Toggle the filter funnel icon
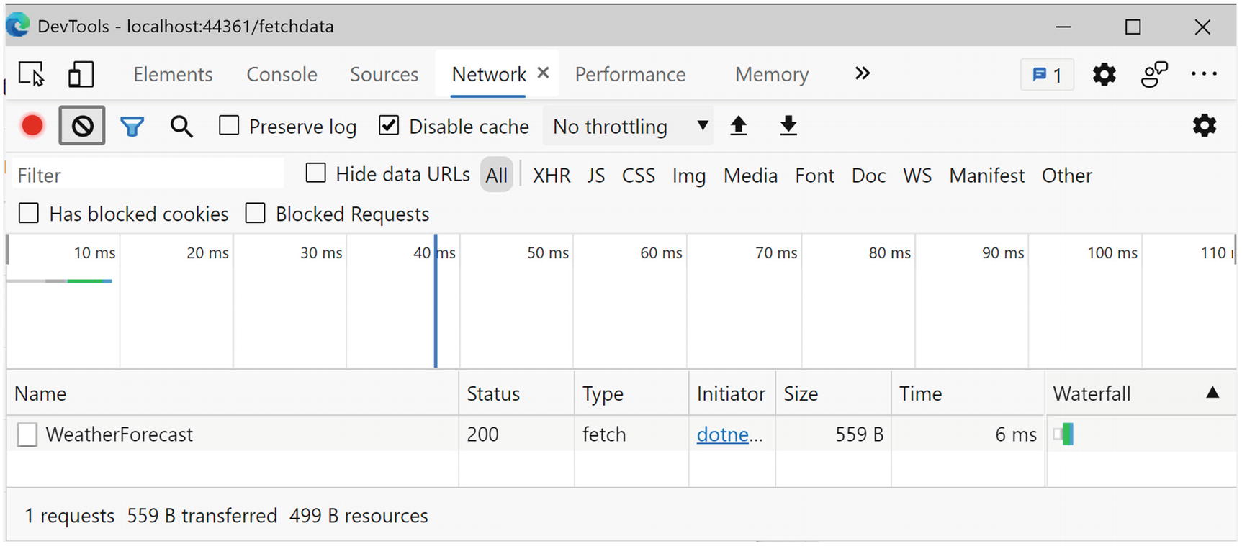This screenshot has width=1242, height=546. point(132,127)
